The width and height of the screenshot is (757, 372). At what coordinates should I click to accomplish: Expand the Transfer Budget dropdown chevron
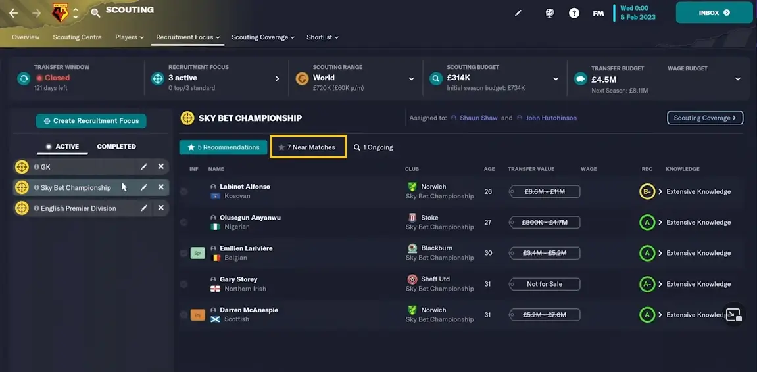738,79
